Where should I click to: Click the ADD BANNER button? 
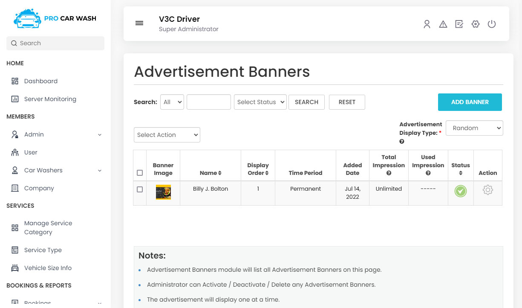(470, 102)
